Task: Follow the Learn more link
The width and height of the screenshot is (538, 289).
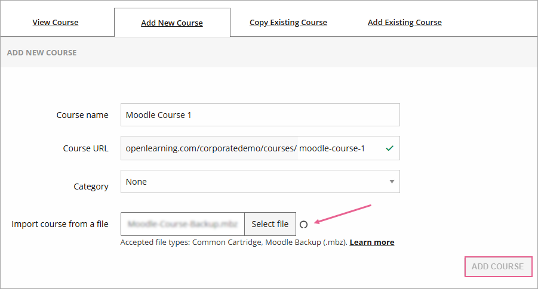Action: pos(371,243)
